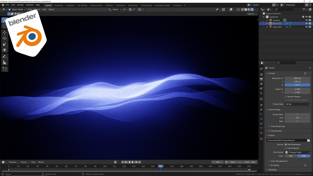This screenshot has height=176, width=313.
Task: Open the Modifier properties wrench tab
Action: (x=261, y=110)
